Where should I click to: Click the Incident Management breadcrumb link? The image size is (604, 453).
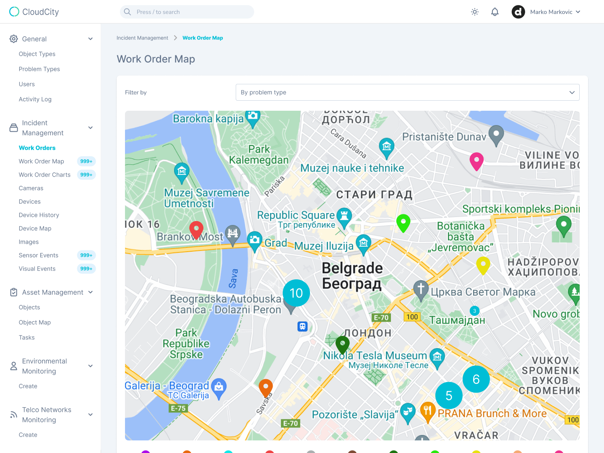pos(142,38)
